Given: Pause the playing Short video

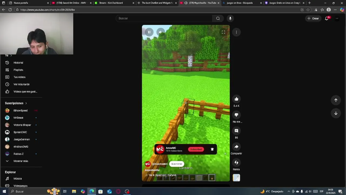Looking at the screenshot, I should pyautogui.click(x=149, y=32).
